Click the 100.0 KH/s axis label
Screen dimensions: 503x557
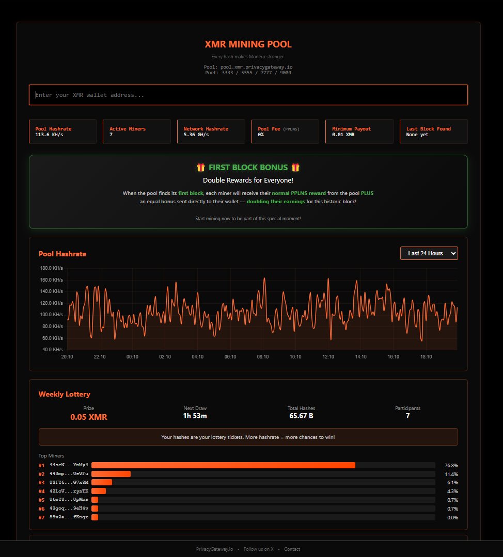[52, 315]
